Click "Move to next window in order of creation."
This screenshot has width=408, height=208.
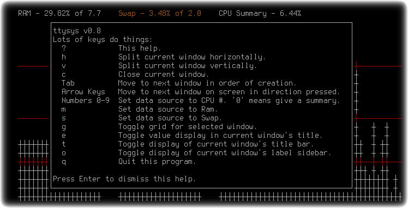[207, 83]
